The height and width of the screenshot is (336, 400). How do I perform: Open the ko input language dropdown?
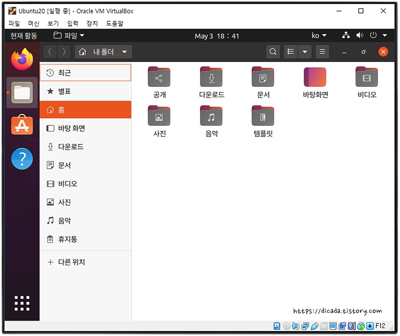319,36
